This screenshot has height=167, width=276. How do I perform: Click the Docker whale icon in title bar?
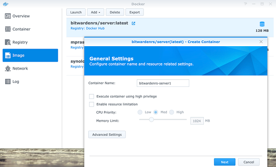click(6, 4)
